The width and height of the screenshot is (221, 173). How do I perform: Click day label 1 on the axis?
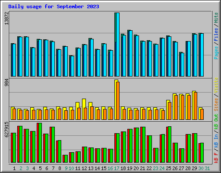point(14,168)
